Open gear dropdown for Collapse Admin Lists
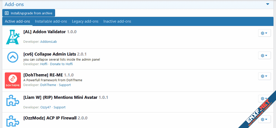276x128 pixels. coord(264,55)
